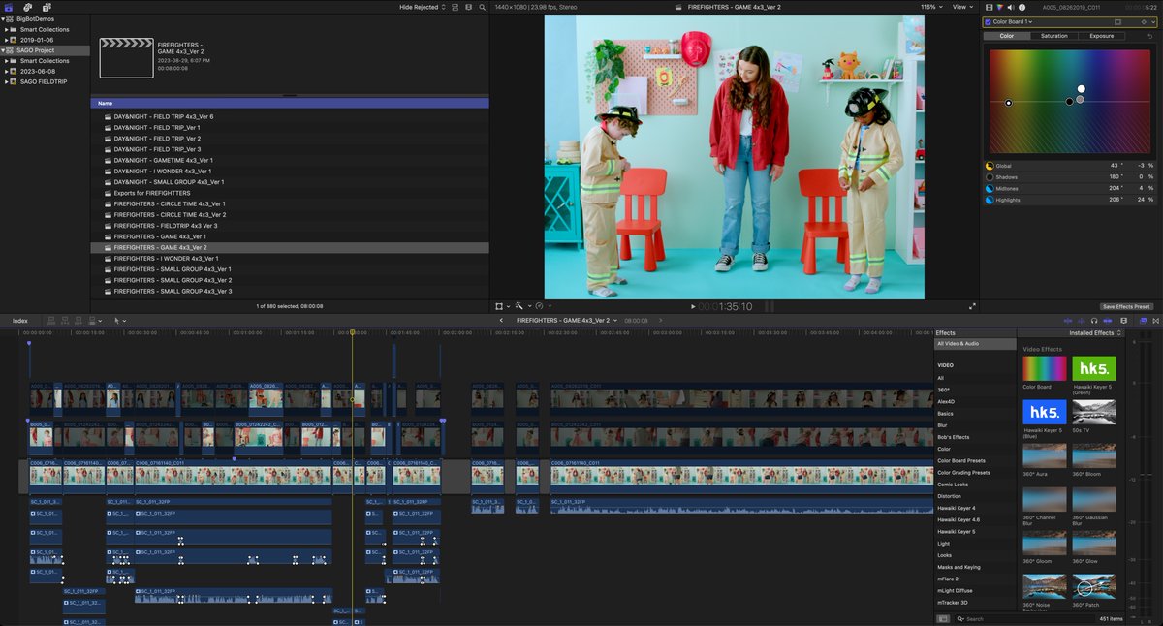This screenshot has width=1163, height=626.
Task: Open the Titles and Generators sidebar
Action: [x=47, y=6]
